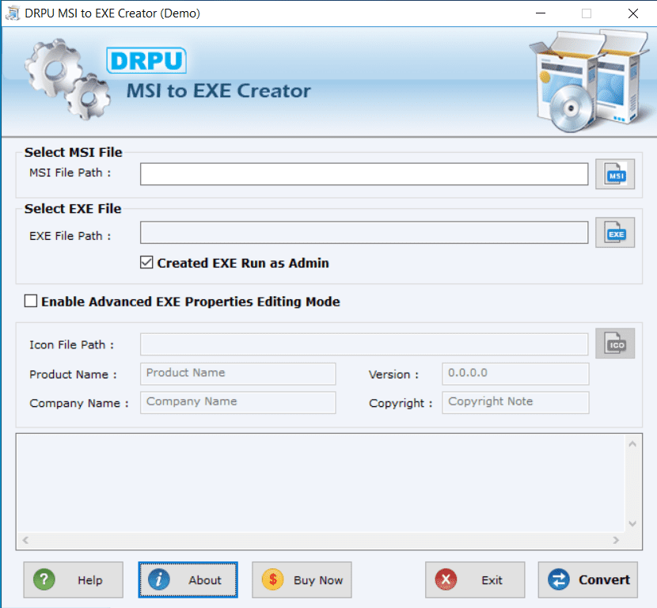The width and height of the screenshot is (657, 608).
Task: Click the "Select MSI File" group label
Action: coord(74,152)
